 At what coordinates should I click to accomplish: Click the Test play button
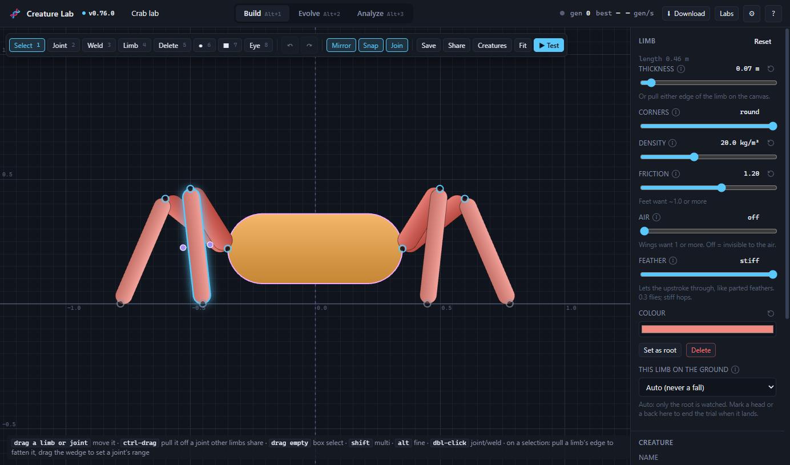click(549, 46)
